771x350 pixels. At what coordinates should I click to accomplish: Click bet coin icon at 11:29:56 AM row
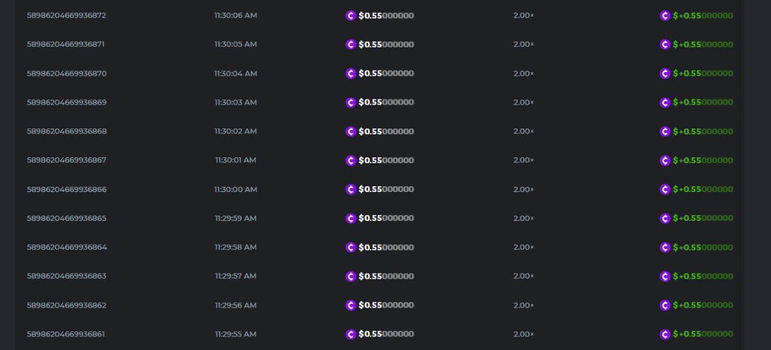point(351,305)
